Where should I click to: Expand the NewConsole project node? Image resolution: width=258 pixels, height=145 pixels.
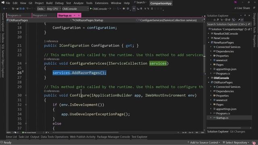[208, 38]
